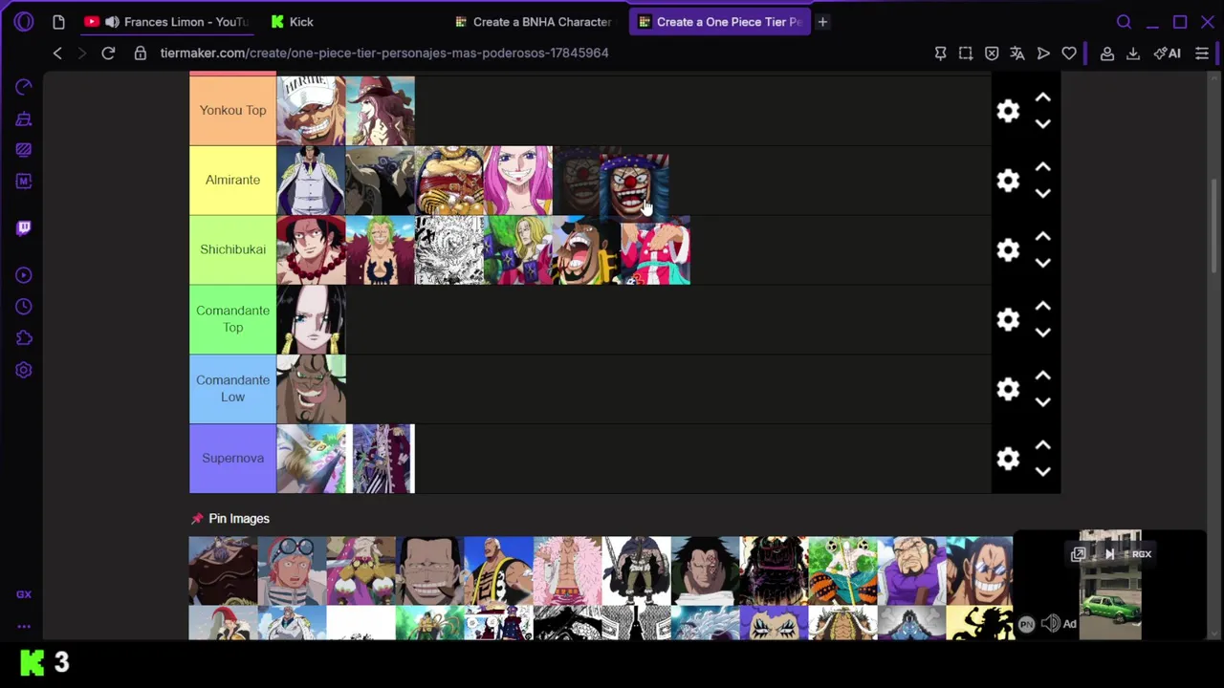This screenshot has width=1224, height=688.
Task: Open the AI assistant button
Action: (x=1167, y=54)
